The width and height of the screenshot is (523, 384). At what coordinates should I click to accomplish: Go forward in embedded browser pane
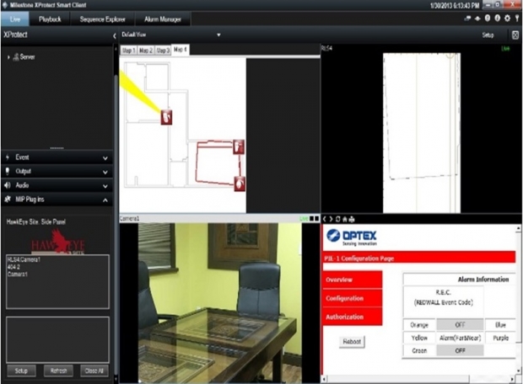coord(331,219)
